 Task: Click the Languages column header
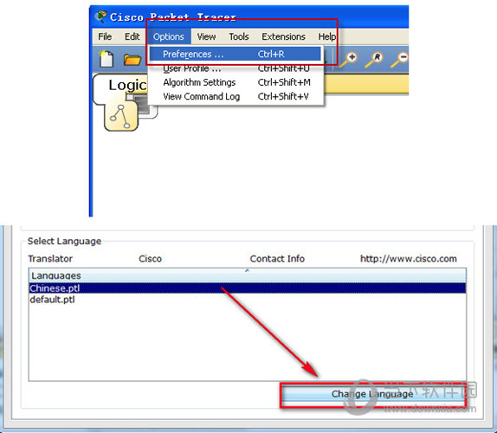pos(248,275)
